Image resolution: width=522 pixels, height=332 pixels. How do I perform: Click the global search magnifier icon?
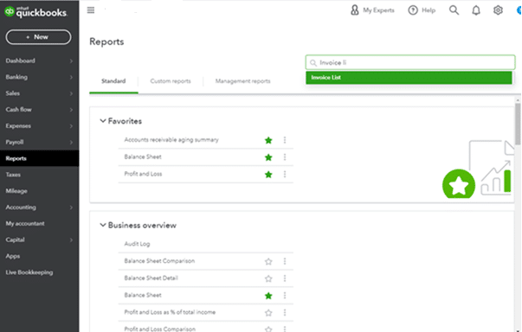click(x=454, y=10)
